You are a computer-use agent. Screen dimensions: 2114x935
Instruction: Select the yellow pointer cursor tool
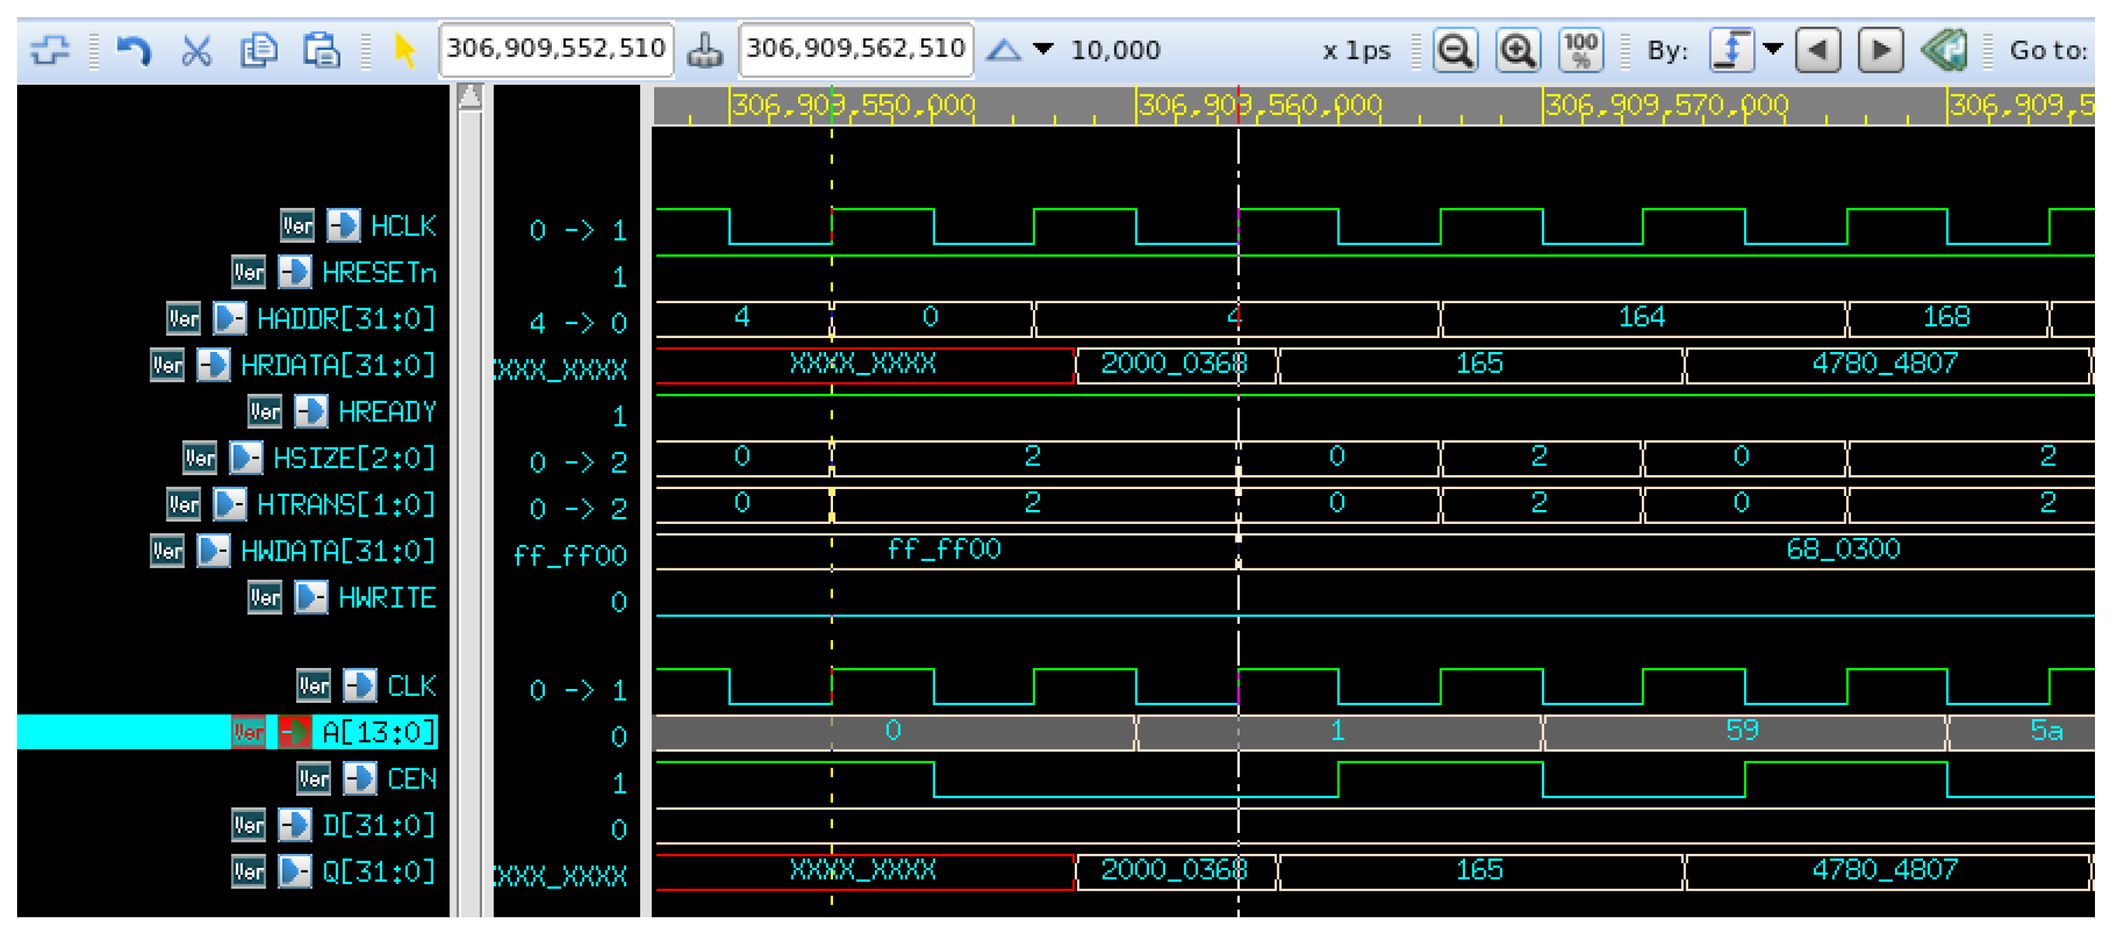pyautogui.click(x=404, y=51)
